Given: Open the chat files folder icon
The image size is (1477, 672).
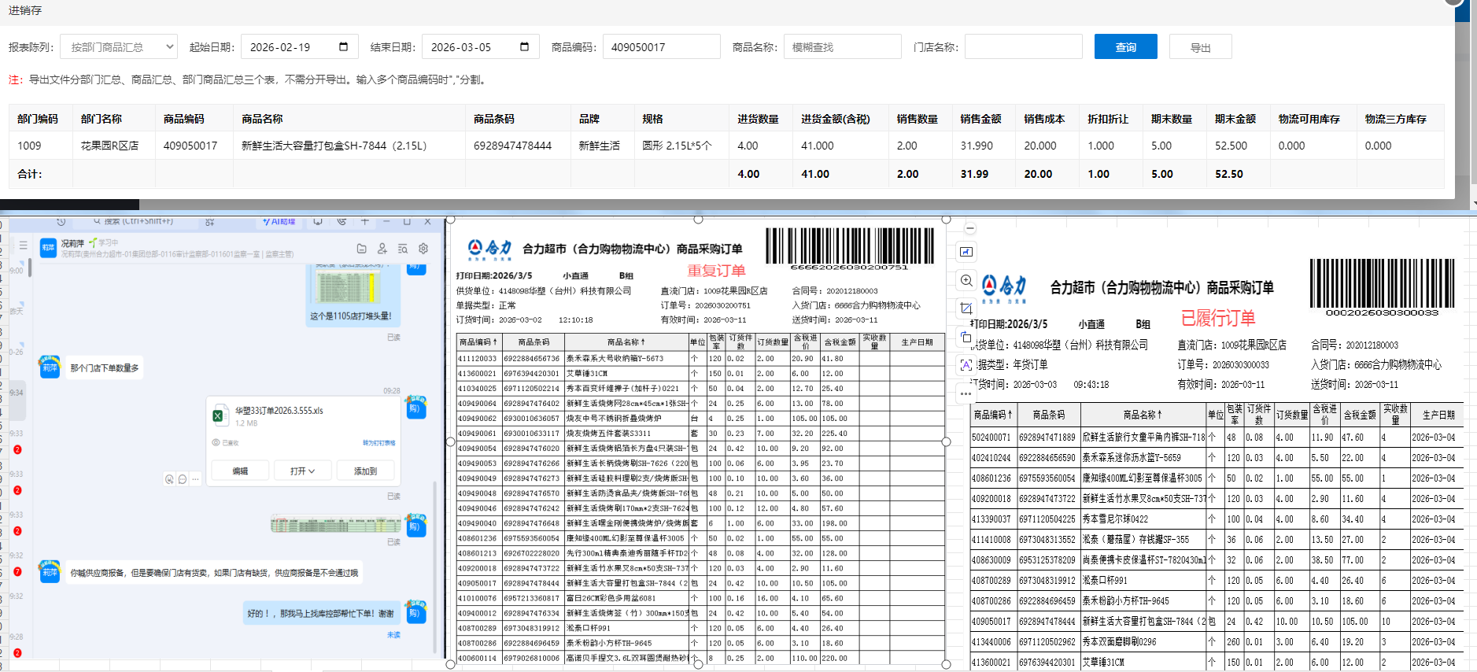Looking at the screenshot, I should point(362,249).
